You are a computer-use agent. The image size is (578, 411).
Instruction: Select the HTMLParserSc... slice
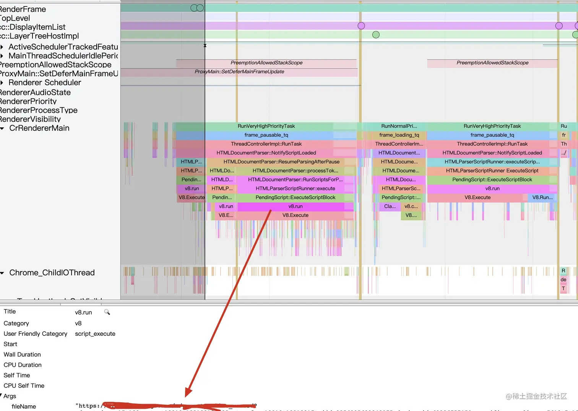point(401,189)
